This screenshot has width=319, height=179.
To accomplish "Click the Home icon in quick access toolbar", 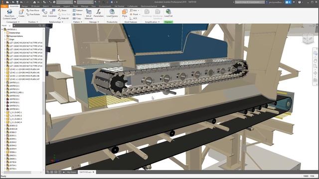I will coord(34,2).
